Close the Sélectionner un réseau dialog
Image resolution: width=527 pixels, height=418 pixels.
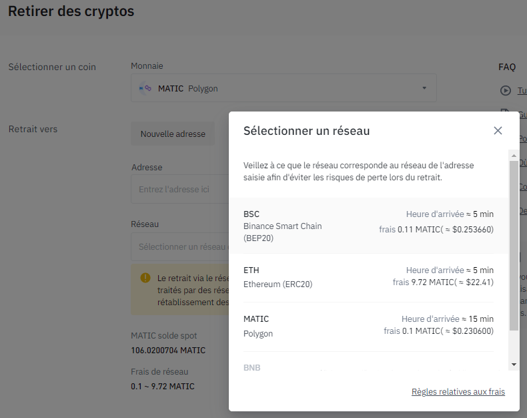(498, 131)
